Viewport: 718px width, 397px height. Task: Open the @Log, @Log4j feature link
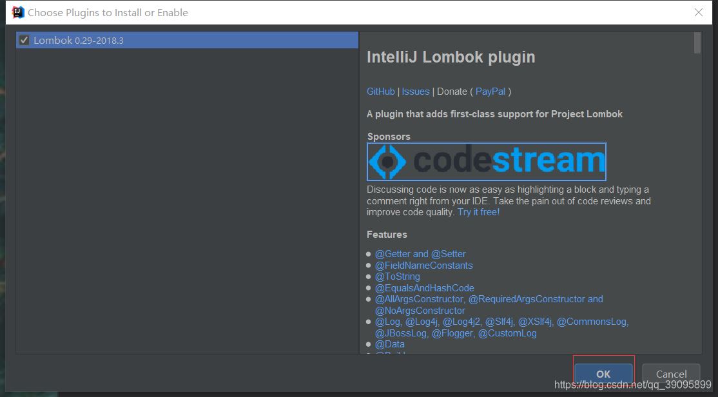tap(501, 327)
